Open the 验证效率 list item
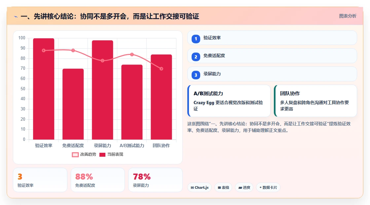This screenshot has width=370, height=205. [x=272, y=38]
